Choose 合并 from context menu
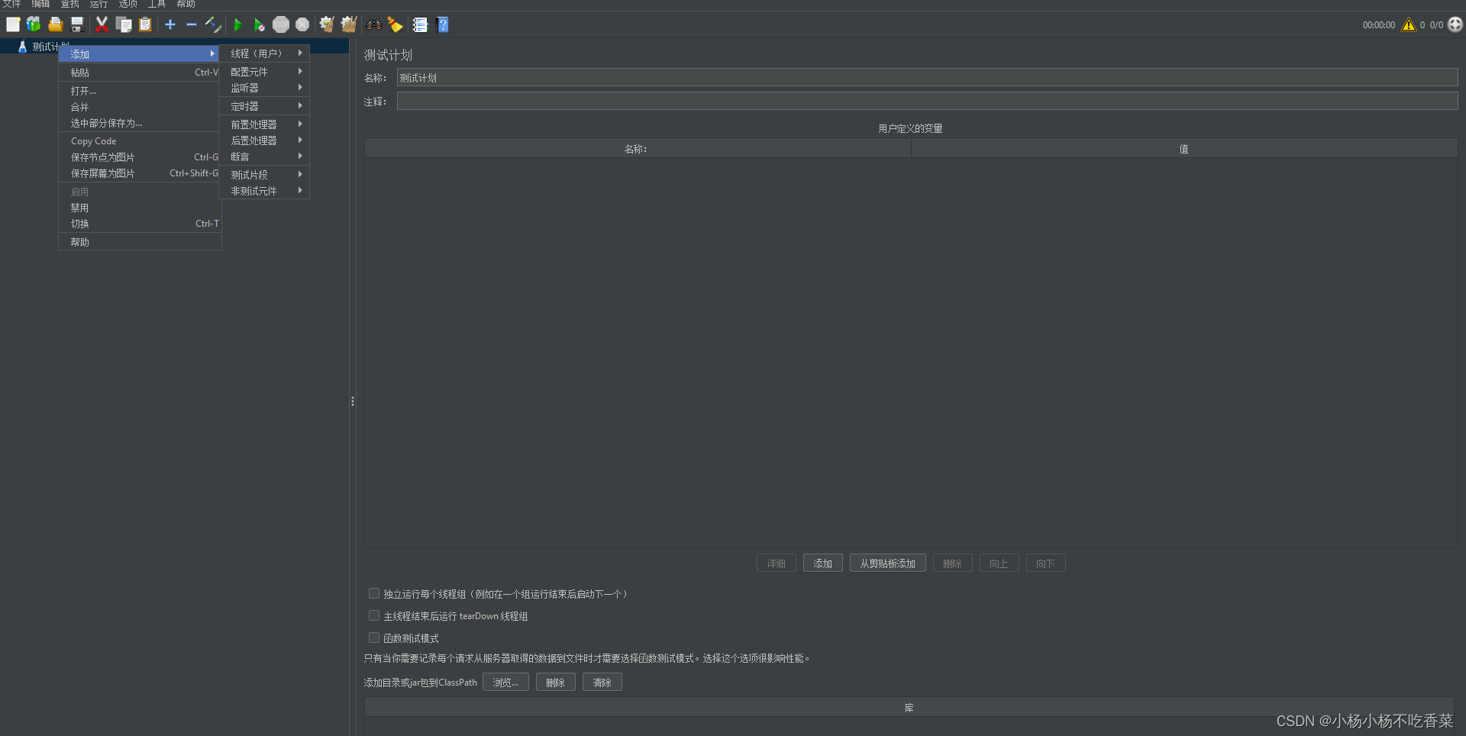The height and width of the screenshot is (736, 1466). (x=140, y=107)
